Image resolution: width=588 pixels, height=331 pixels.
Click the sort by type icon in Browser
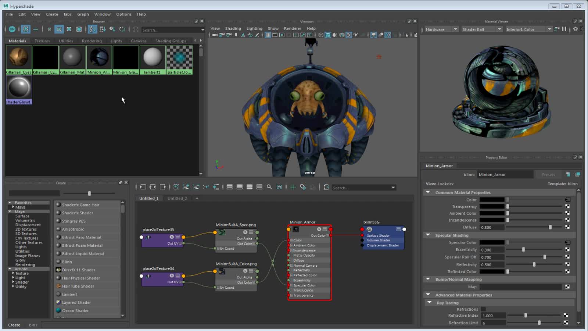(102, 29)
